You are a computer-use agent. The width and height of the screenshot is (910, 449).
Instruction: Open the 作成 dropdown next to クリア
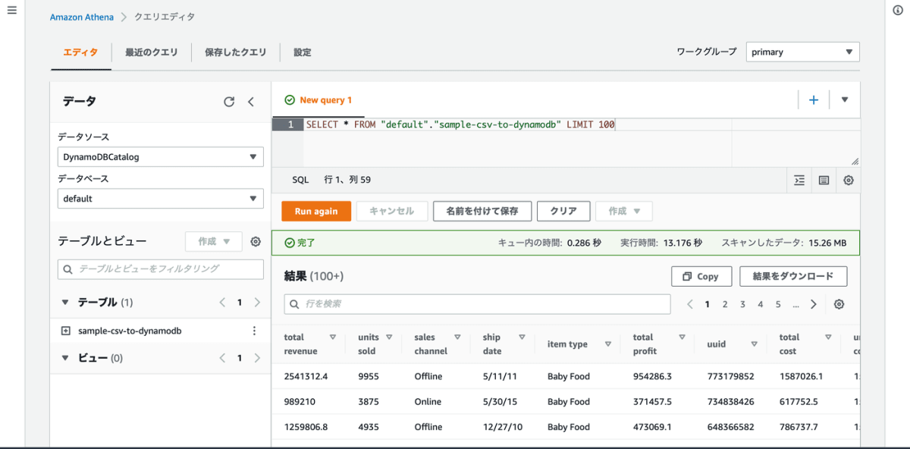pyautogui.click(x=624, y=211)
